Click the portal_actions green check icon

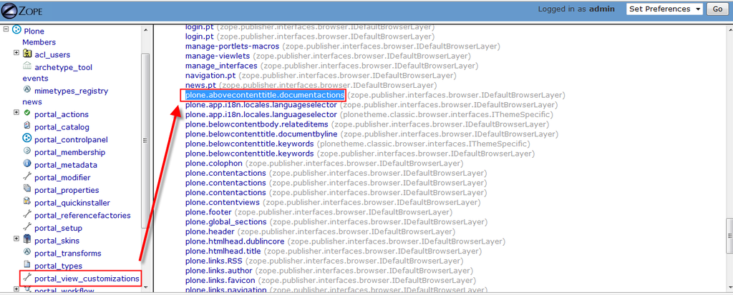(27, 113)
